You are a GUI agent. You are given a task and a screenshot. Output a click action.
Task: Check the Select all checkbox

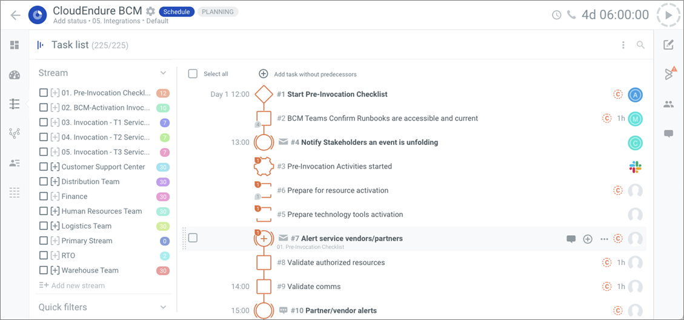[193, 74]
